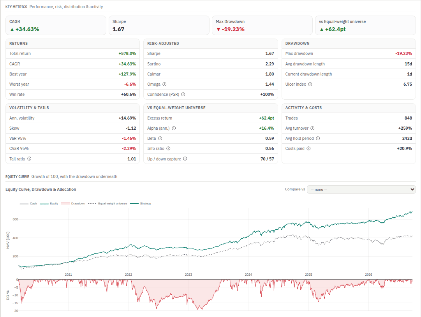Click the Skew value -1.12
The height and width of the screenshot is (317, 421).
pos(131,128)
